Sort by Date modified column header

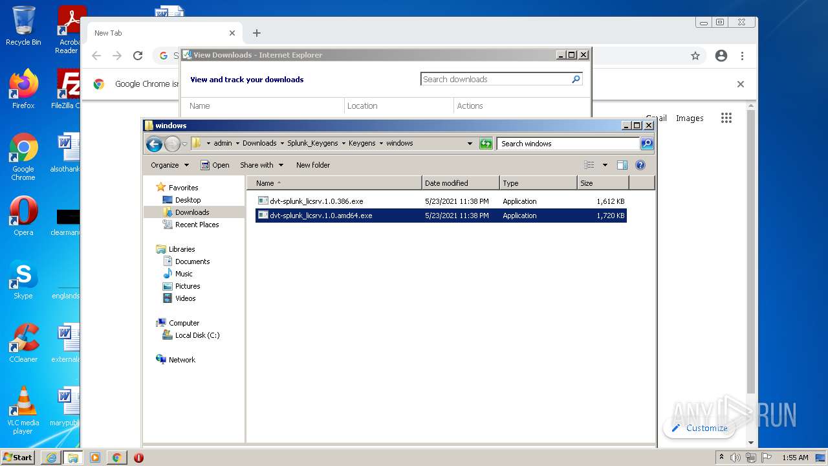coord(461,183)
